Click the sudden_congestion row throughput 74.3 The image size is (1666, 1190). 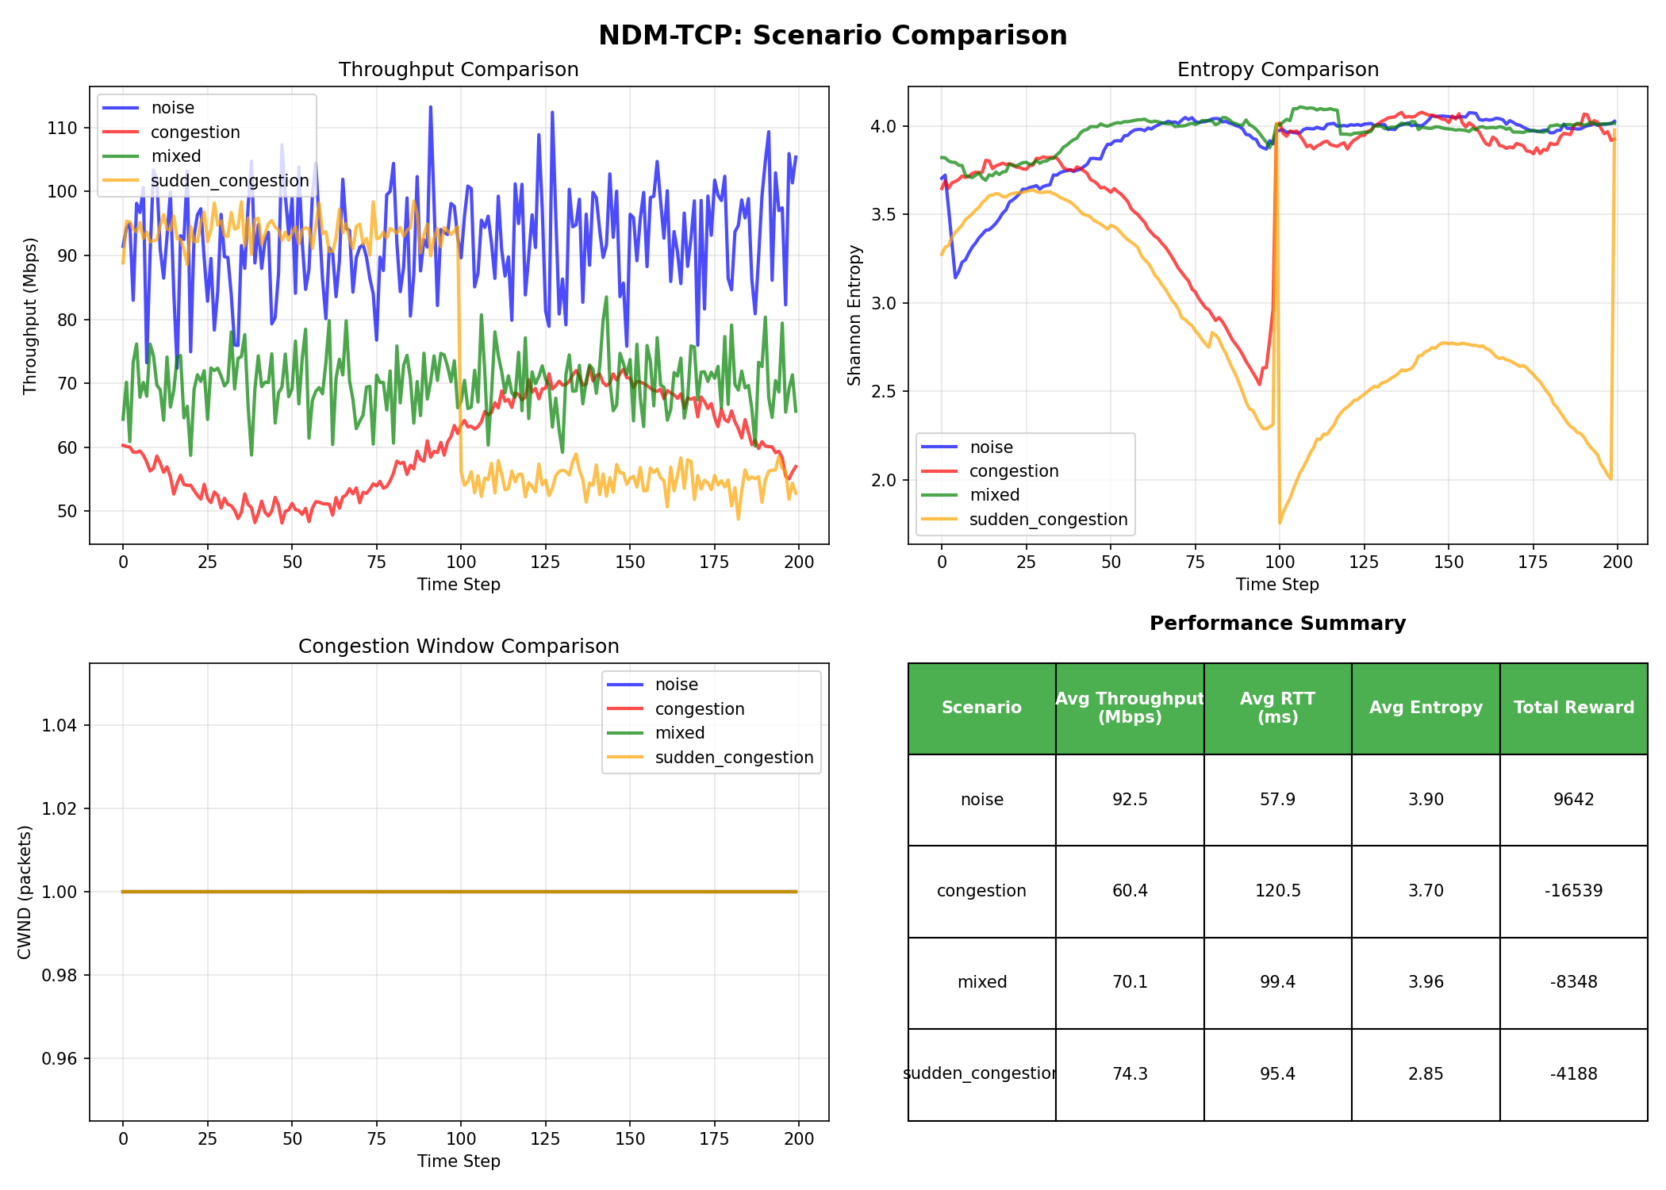[x=1130, y=1074]
